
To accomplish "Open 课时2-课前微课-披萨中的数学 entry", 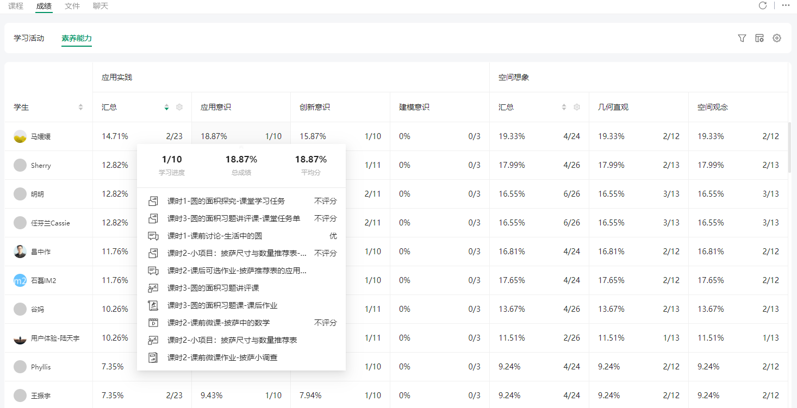I will (x=219, y=323).
